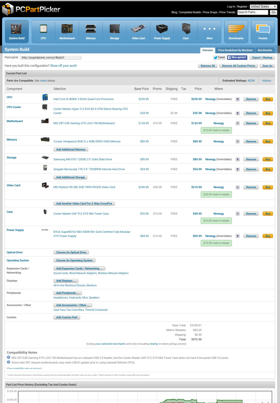Click the Facebook like button

[x=237, y=57]
